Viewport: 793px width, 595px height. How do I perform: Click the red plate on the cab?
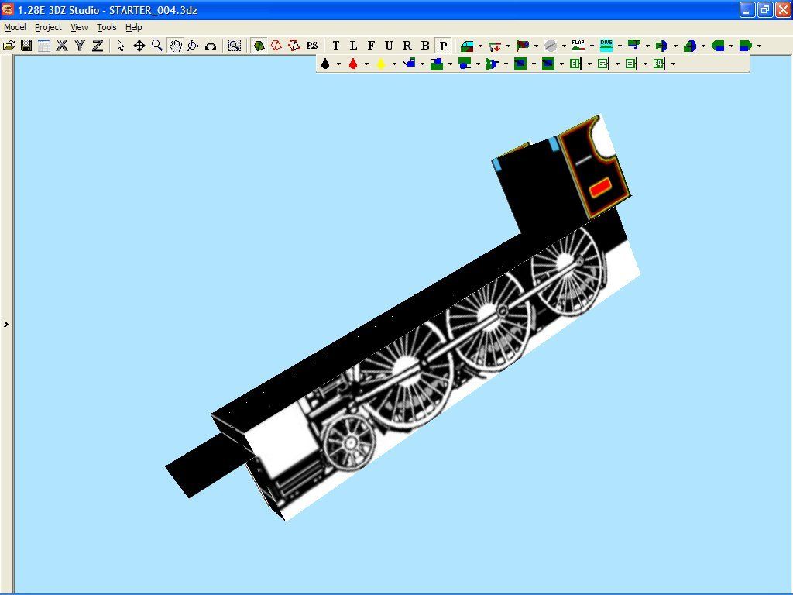click(600, 188)
